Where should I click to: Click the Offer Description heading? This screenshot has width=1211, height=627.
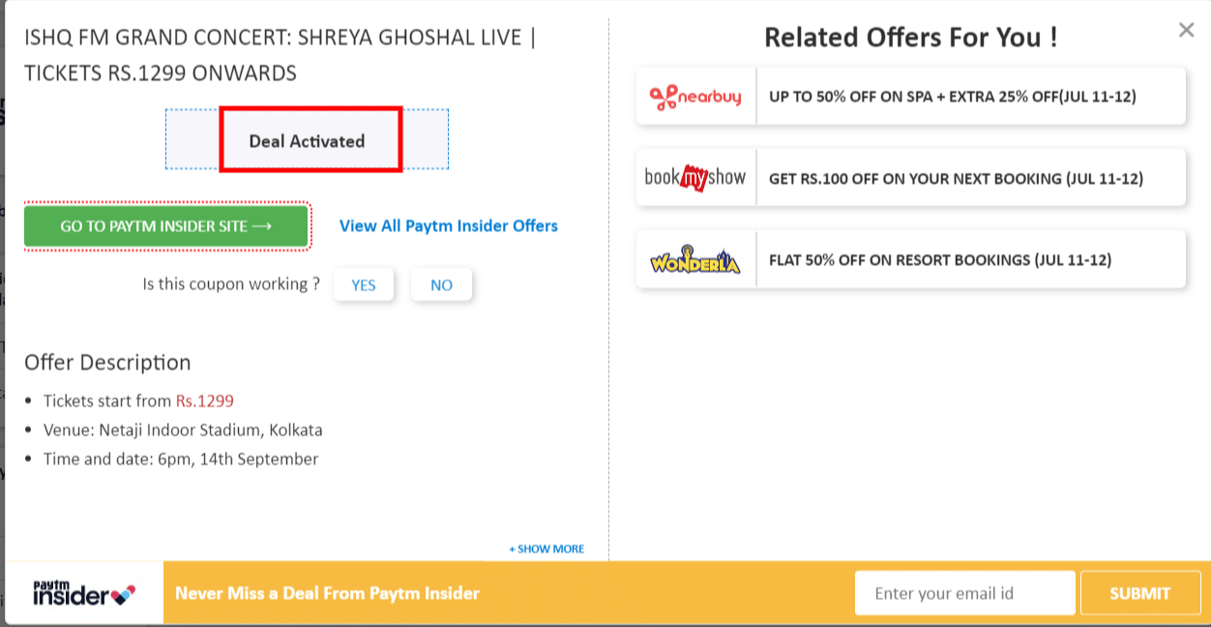tap(106, 363)
